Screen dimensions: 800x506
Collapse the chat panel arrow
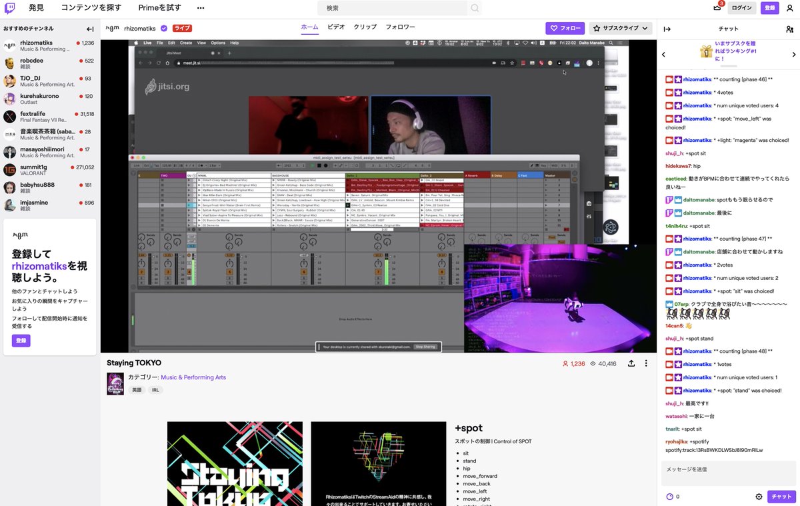[x=667, y=29]
